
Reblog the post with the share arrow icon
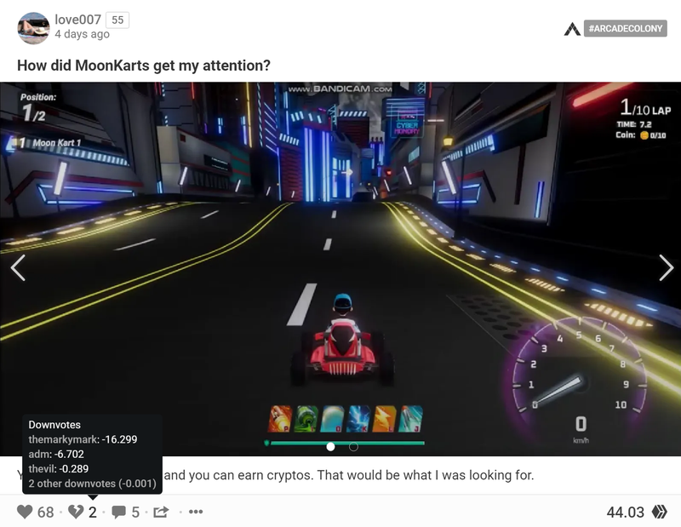pyautogui.click(x=161, y=512)
